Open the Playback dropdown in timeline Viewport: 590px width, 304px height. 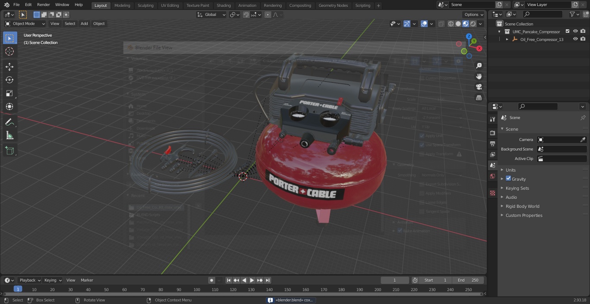click(x=30, y=280)
